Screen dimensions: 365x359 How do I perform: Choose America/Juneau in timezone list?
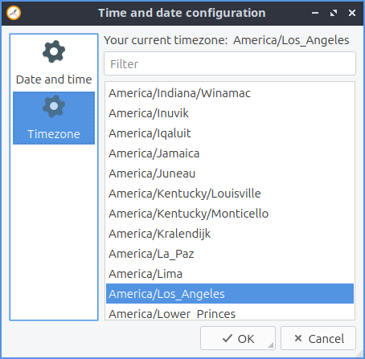pos(230,173)
